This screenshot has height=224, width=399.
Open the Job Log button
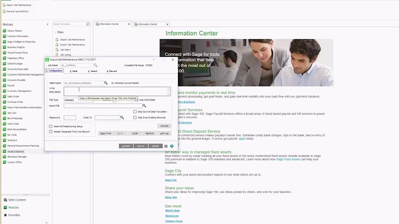point(164,133)
